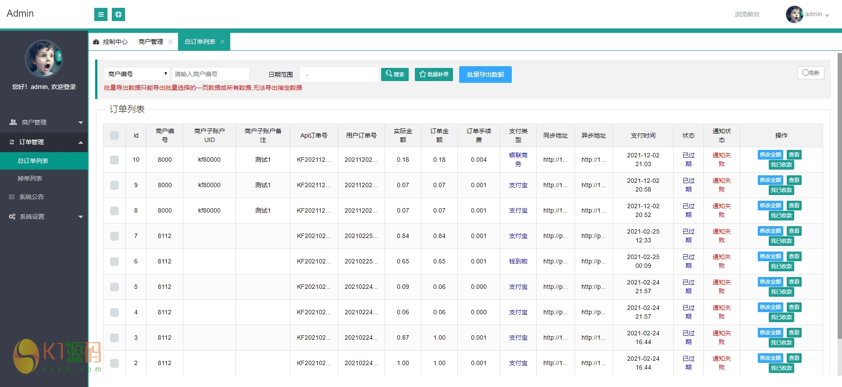Click kf80000 sub-account UID in order 10
Image resolution: width=842 pixels, height=387 pixels.
209,160
